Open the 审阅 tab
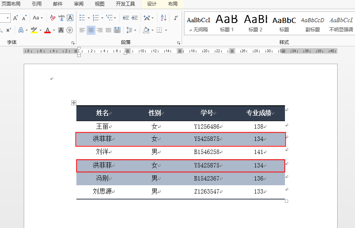The height and width of the screenshot is (228, 355). [79, 4]
